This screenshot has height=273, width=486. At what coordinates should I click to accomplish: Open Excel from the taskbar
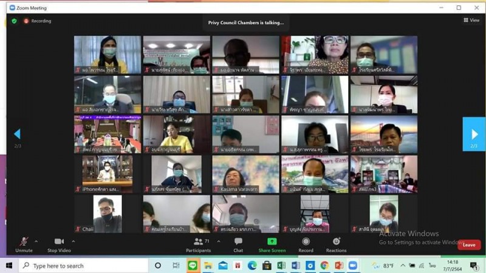pyautogui.click(x=281, y=266)
